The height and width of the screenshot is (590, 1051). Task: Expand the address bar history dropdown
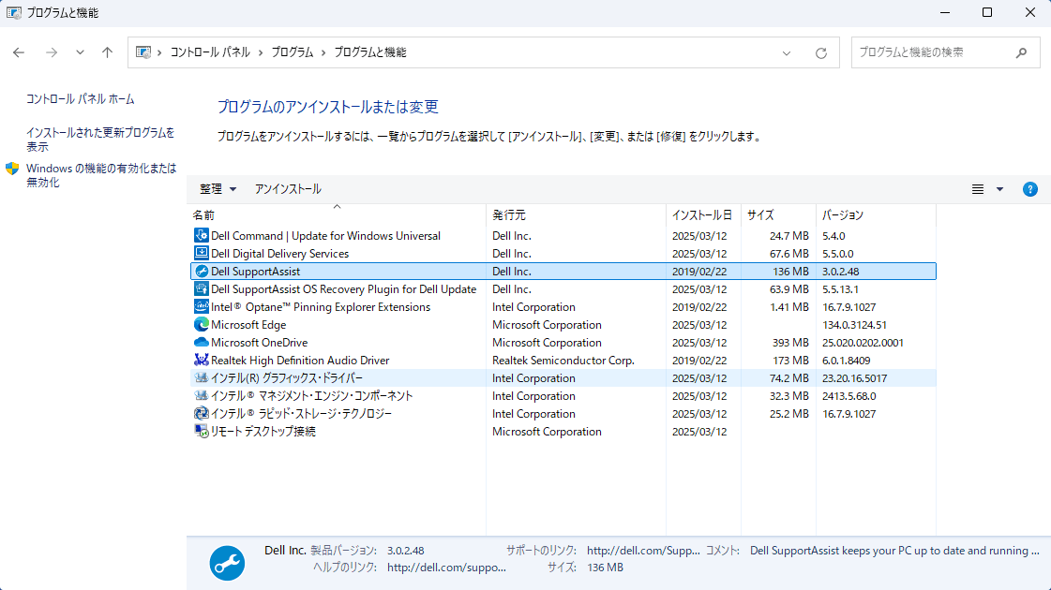(x=787, y=52)
